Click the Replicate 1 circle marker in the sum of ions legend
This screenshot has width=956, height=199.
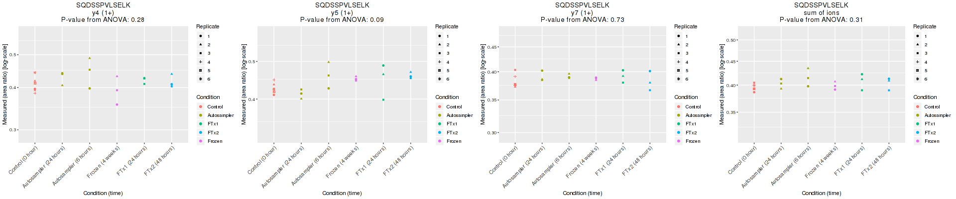point(917,36)
